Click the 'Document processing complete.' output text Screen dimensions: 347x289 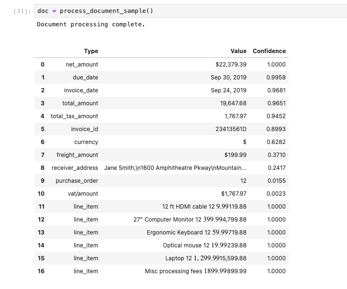(90, 24)
